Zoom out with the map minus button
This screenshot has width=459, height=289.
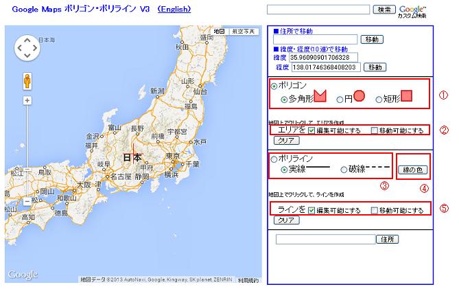pos(27,201)
